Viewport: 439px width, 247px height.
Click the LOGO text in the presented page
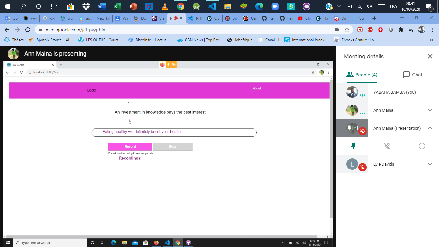pyautogui.click(x=92, y=90)
